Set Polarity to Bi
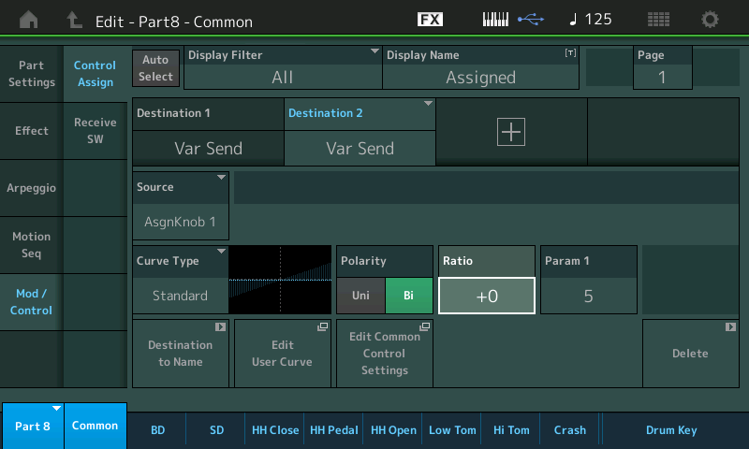 click(x=408, y=296)
